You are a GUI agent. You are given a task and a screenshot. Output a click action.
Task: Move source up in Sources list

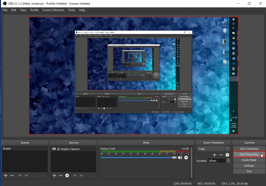pyautogui.click(x=75, y=175)
